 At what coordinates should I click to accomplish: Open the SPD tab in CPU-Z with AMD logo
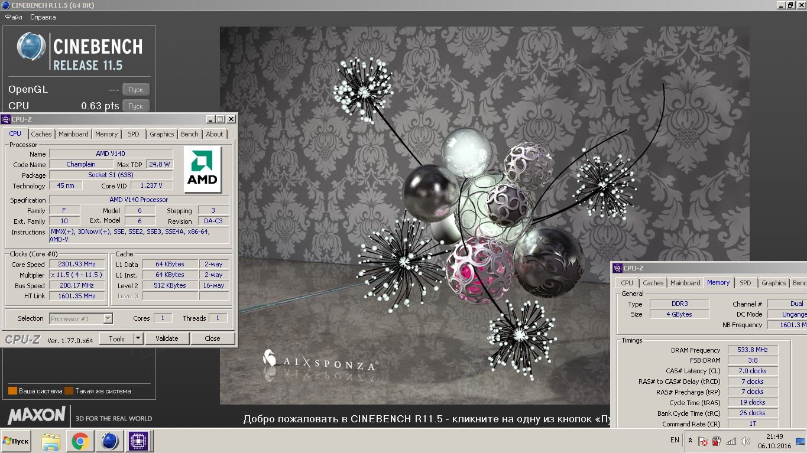(134, 134)
